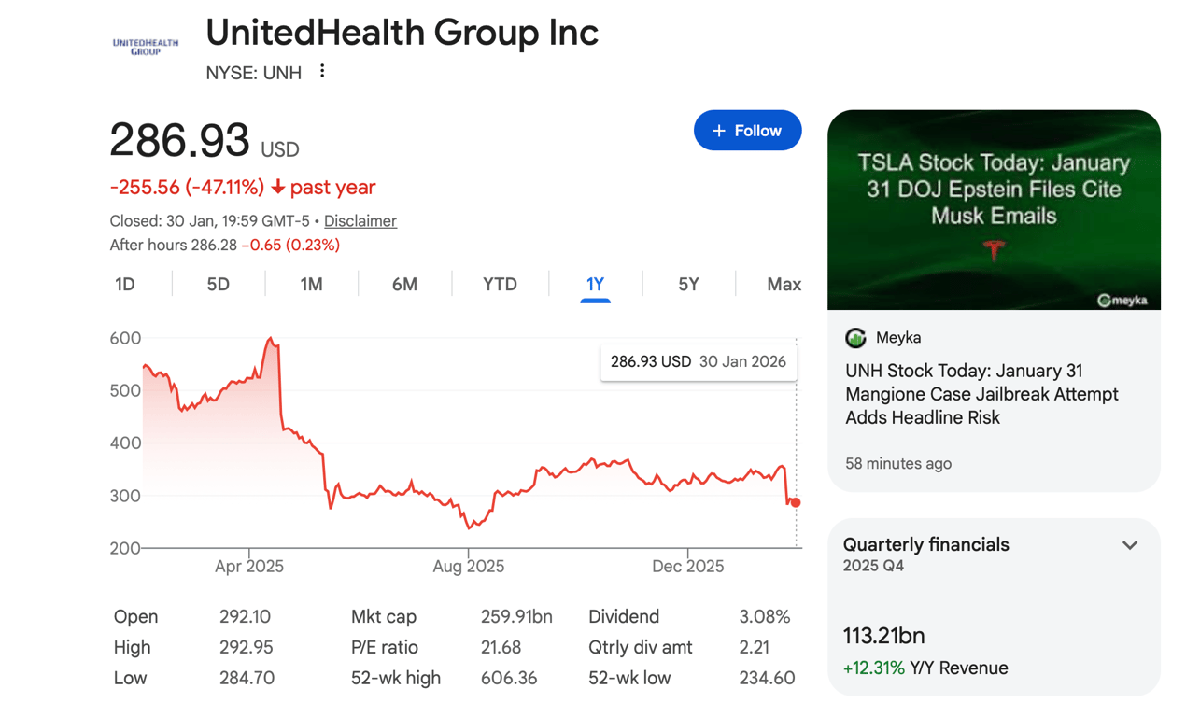This screenshot has width=1186, height=717.
Task: Open the three-dot more options menu
Action: (x=322, y=71)
